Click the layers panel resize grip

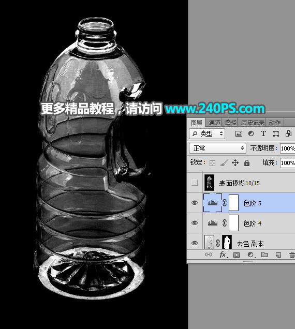click(x=248, y=261)
